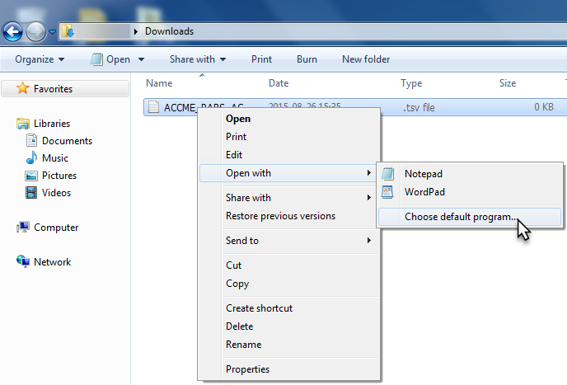Click the Videos library icon
The width and height of the screenshot is (567, 385).
pos(31,193)
